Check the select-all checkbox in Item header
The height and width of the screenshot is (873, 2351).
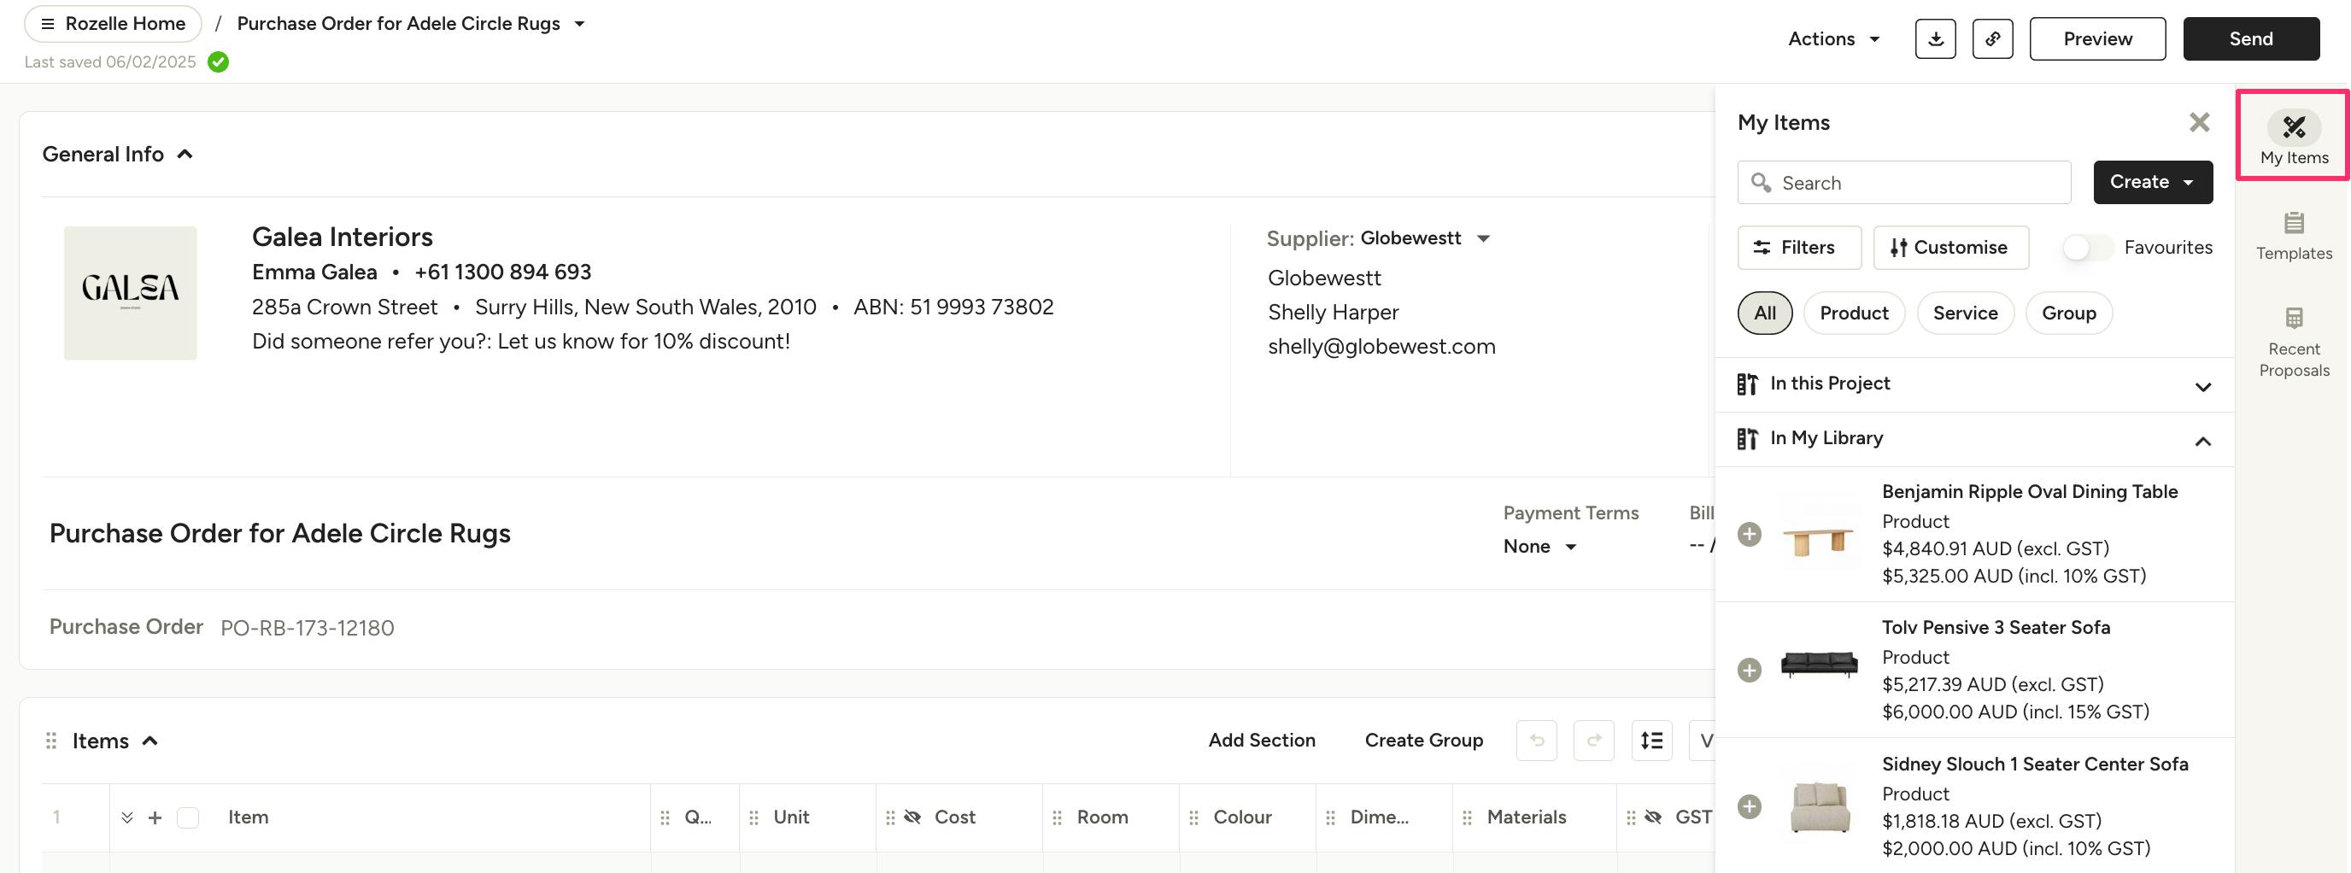188,817
